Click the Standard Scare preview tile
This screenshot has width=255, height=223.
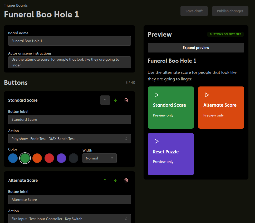click(x=171, y=108)
